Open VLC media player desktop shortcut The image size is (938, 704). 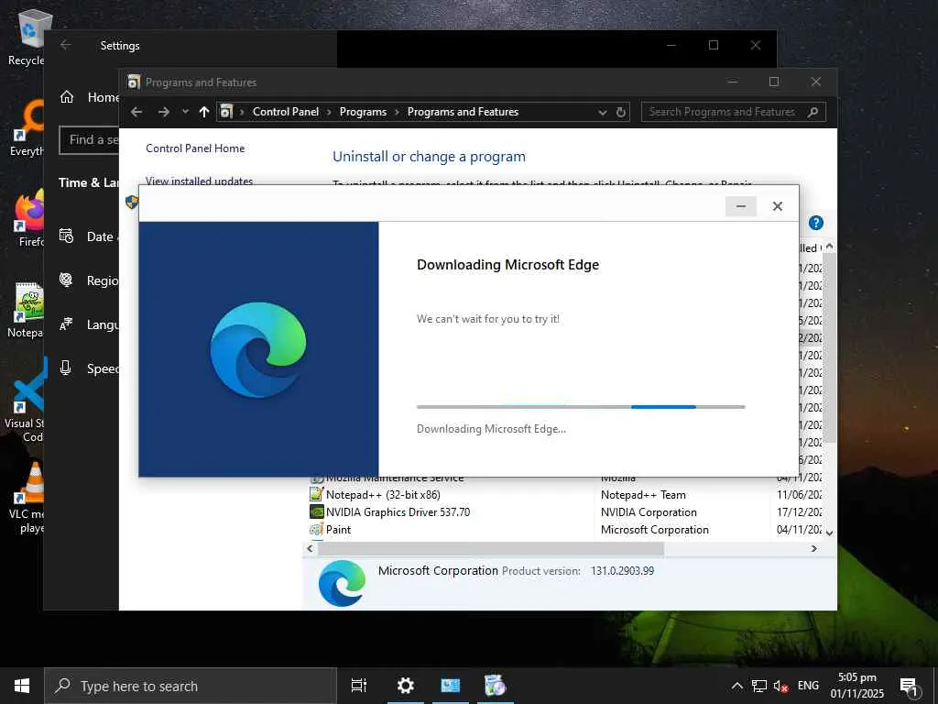pyautogui.click(x=27, y=498)
